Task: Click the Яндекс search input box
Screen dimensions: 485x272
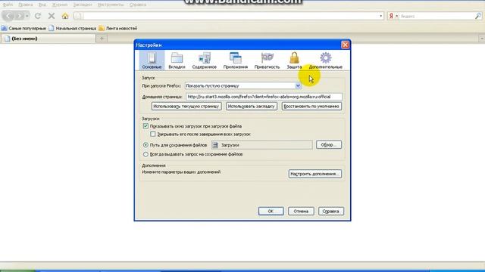Action: 436,16
